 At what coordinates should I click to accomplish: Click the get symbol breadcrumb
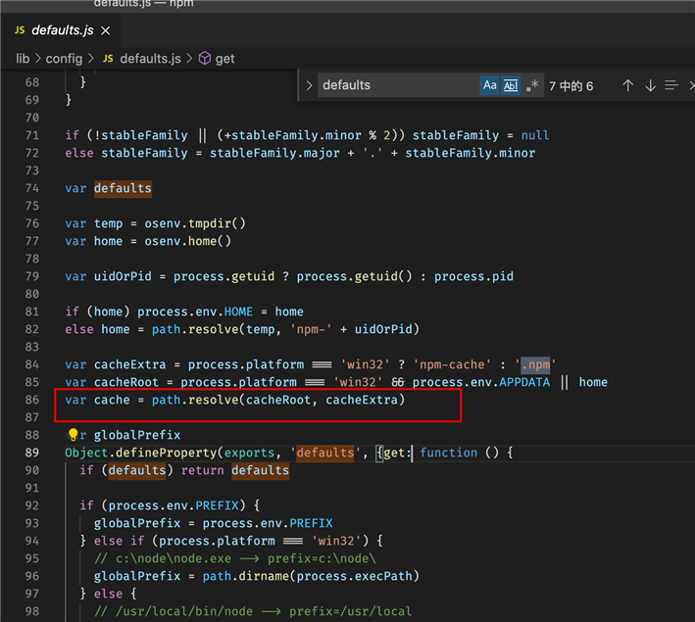tap(224, 59)
